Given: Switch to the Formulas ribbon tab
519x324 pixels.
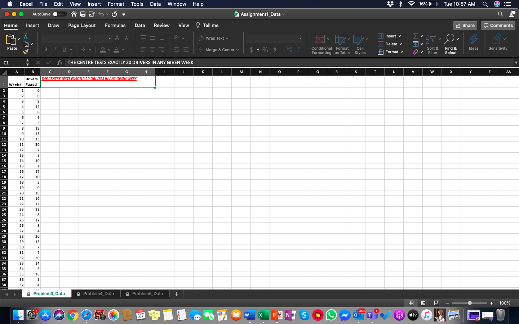Looking at the screenshot, I should pos(115,25).
